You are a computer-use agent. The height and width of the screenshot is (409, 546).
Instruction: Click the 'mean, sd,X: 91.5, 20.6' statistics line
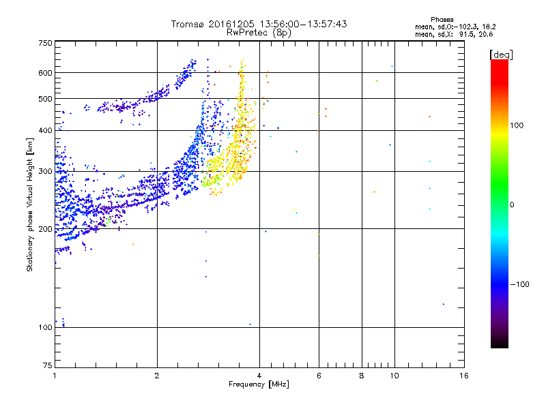454,34
